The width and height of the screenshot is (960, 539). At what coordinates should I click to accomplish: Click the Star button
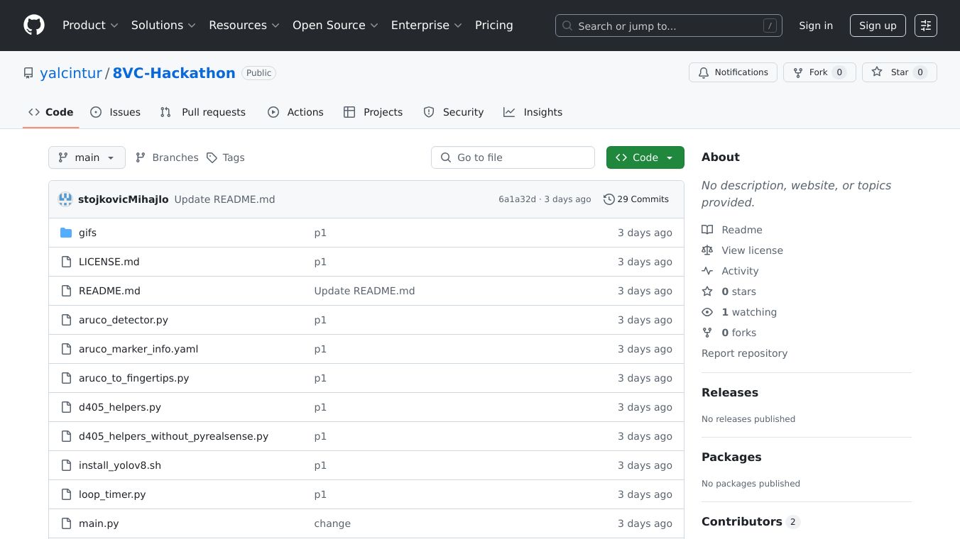(899, 72)
